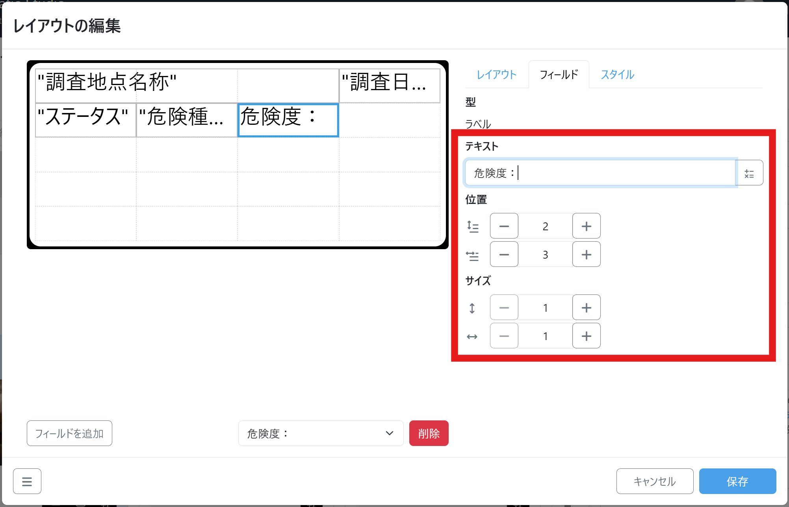The width and height of the screenshot is (789, 507).
Task: Select the フィールド tab
Action: pyautogui.click(x=559, y=74)
